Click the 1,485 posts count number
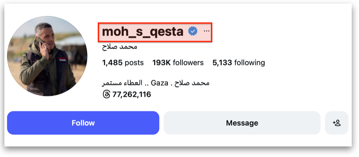 tap(113, 63)
